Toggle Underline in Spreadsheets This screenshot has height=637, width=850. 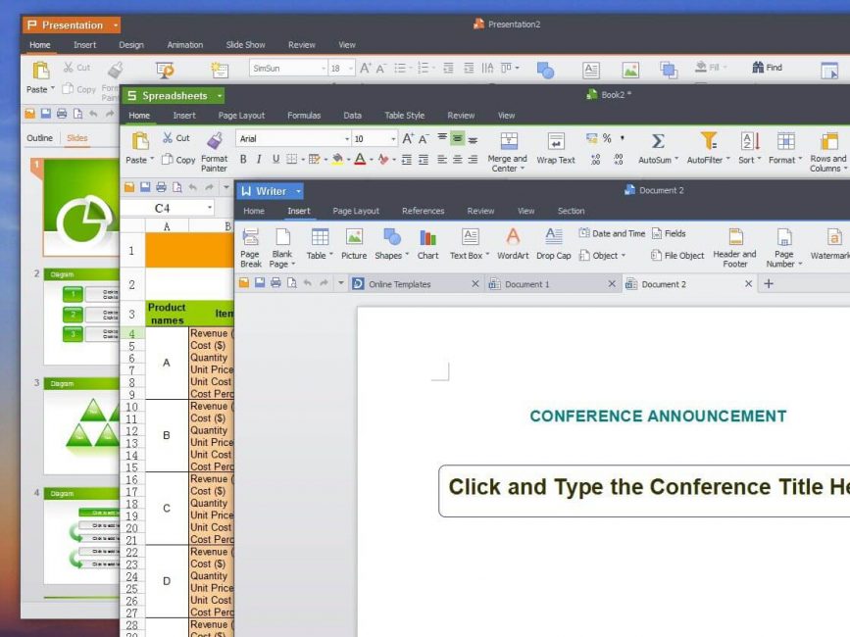(x=275, y=159)
